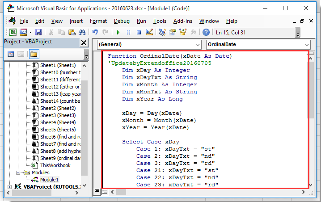Open the View menu
Viewport: 321px width, 202px height.
coord(57,21)
